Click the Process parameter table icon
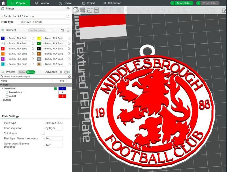The image size is (227, 172). 66,72
